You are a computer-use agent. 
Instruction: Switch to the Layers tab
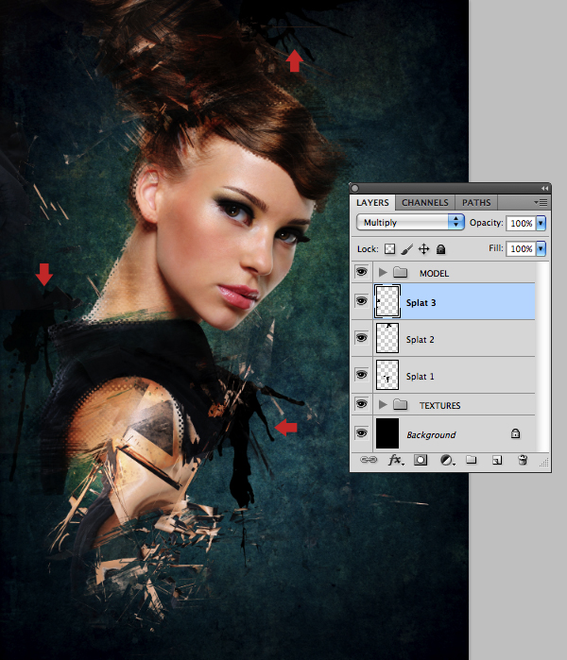(x=372, y=202)
